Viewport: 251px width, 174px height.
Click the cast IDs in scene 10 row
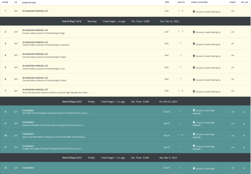180,135
